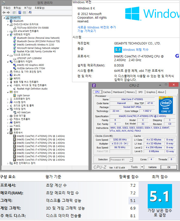This screenshot has width=180, height=221.
Task: Click the graphics score 5.1 row
Action: [69, 201]
